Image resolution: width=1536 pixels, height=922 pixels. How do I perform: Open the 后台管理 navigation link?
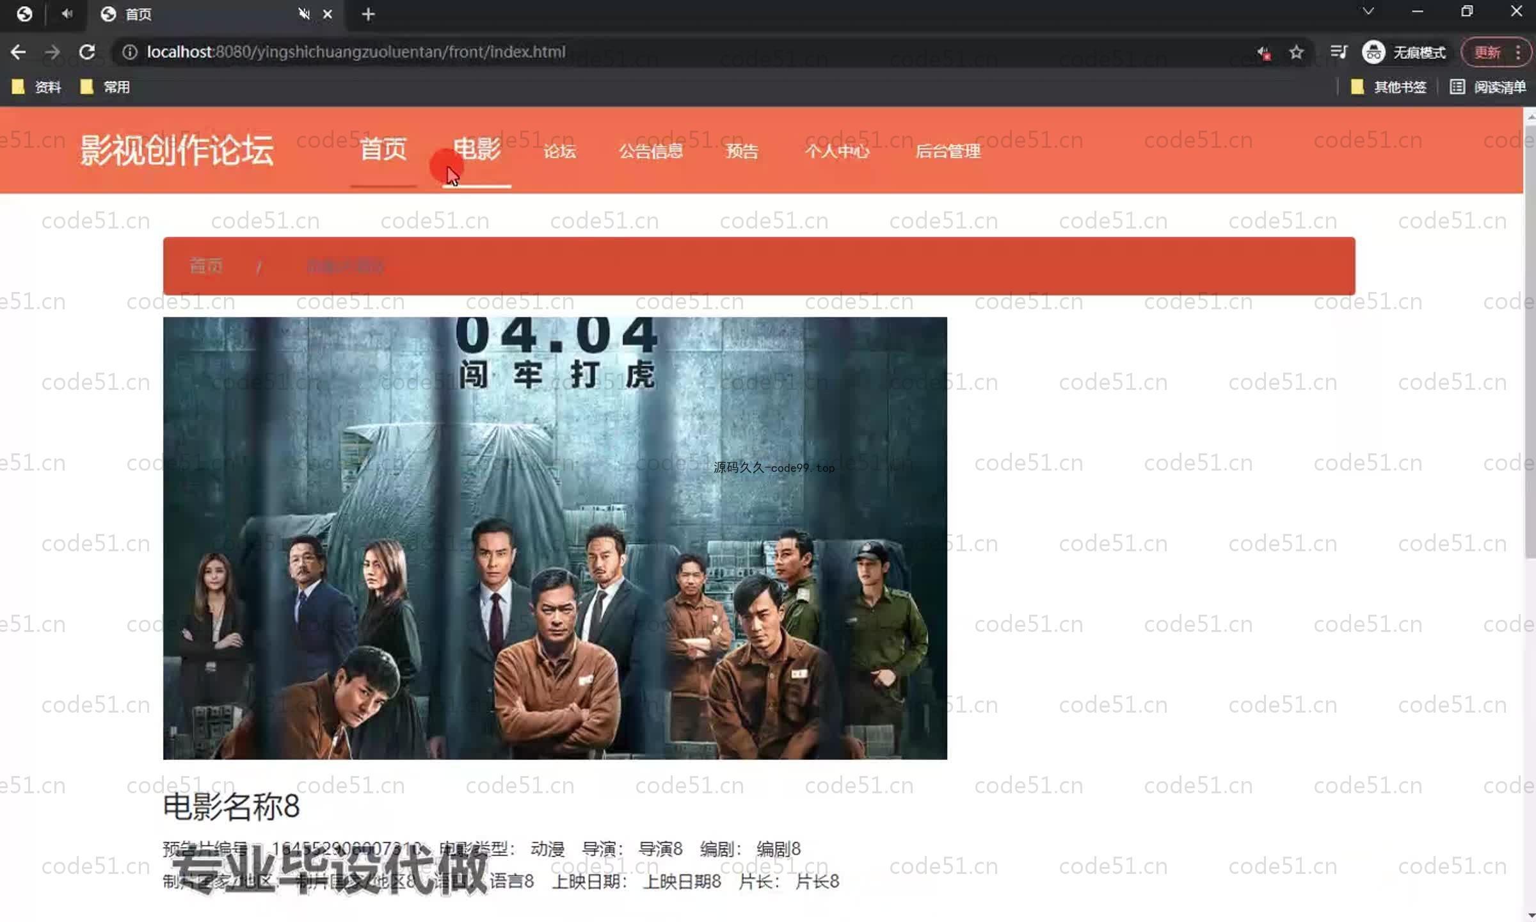point(948,151)
